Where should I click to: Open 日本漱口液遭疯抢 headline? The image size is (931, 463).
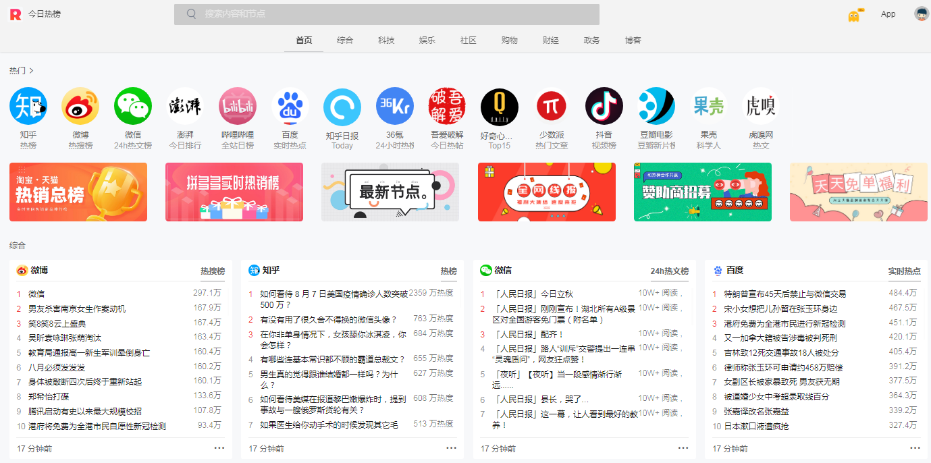click(757, 427)
